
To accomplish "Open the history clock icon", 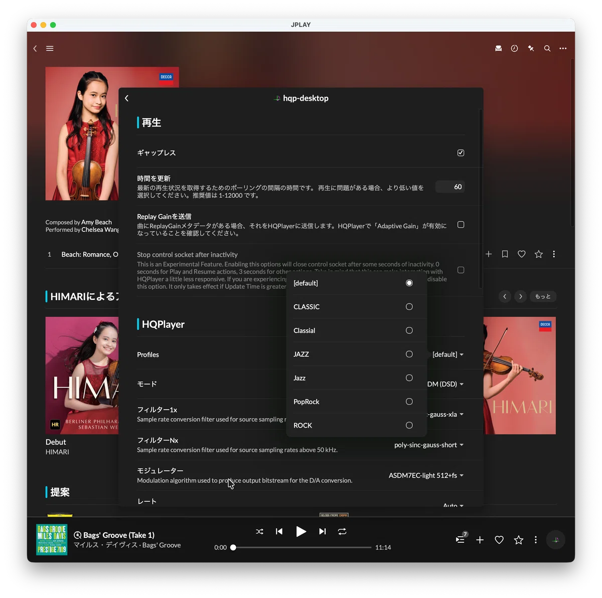I will (x=514, y=49).
